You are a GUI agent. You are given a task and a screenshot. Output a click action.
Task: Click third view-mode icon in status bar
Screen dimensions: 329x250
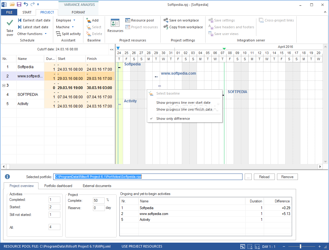tap(257, 247)
